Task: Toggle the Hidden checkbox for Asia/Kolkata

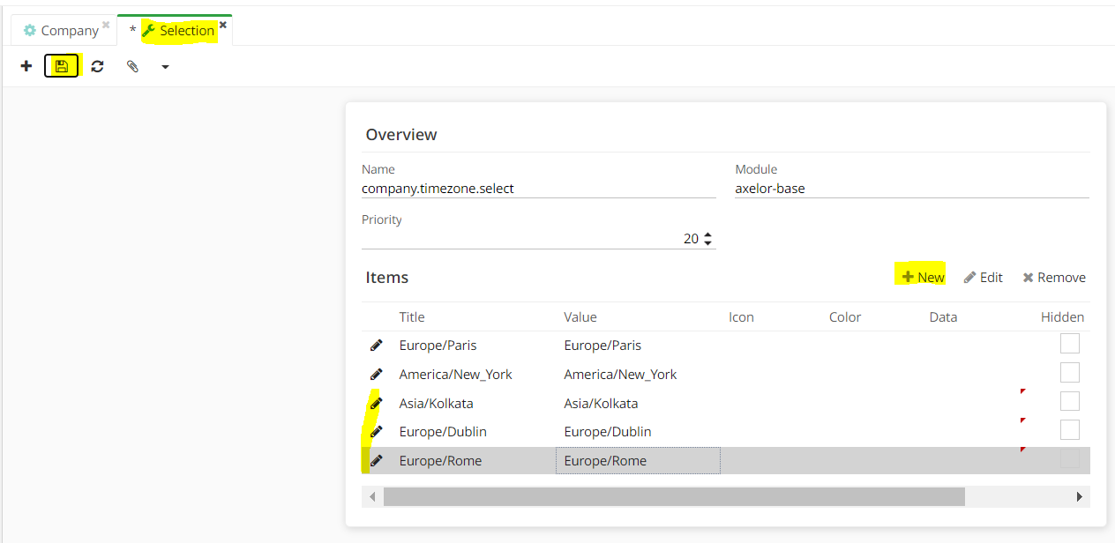Action: [1070, 400]
